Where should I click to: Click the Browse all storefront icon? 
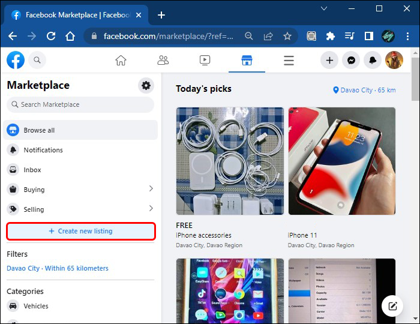pyautogui.click(x=13, y=130)
